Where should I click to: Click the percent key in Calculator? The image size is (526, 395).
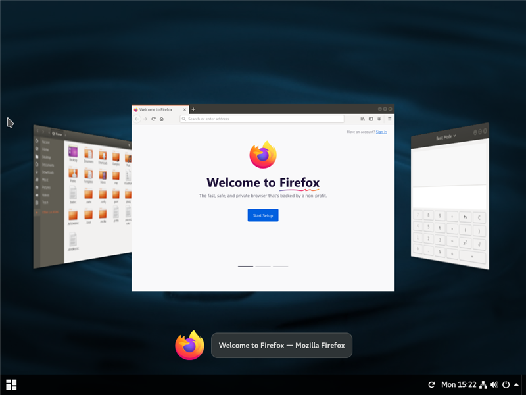pos(440,252)
